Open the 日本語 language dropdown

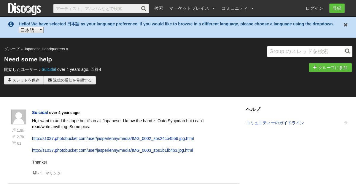[31, 30]
